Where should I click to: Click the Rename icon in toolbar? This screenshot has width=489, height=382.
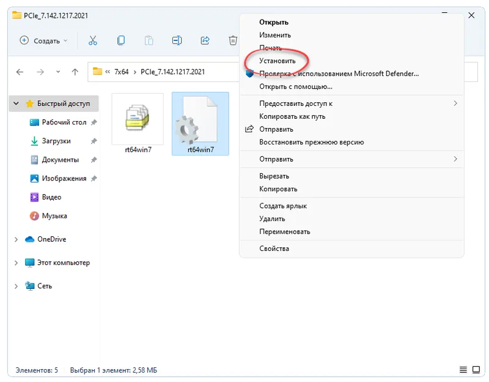[x=177, y=40]
